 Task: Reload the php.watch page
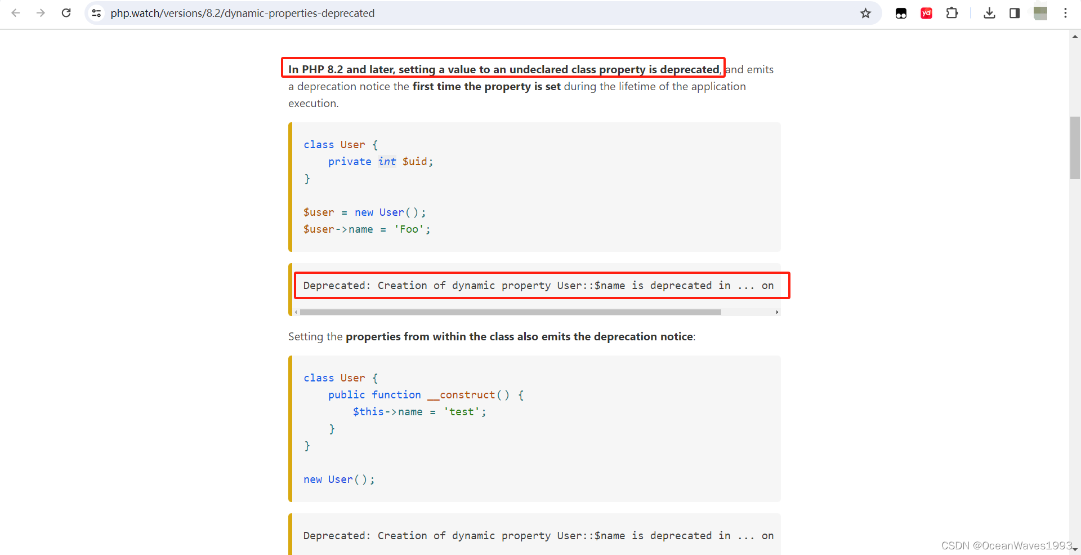click(x=66, y=13)
